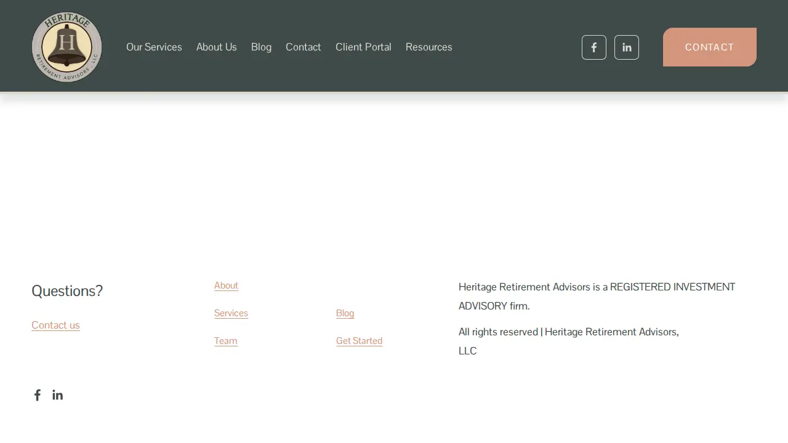Screen dimensions: 788x443
Task: Open the About footer link
Action: tap(226, 285)
